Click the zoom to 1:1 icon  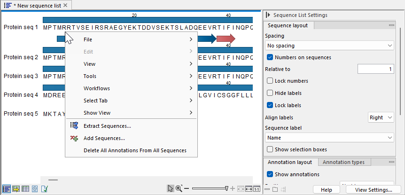tap(257, 188)
